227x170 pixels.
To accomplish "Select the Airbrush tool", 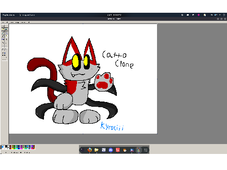I will [x=3, y=39].
